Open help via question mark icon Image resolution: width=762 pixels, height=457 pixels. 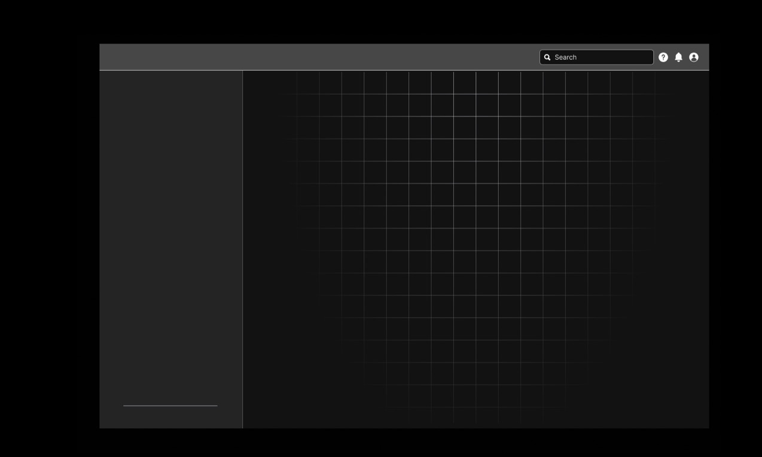tap(663, 57)
